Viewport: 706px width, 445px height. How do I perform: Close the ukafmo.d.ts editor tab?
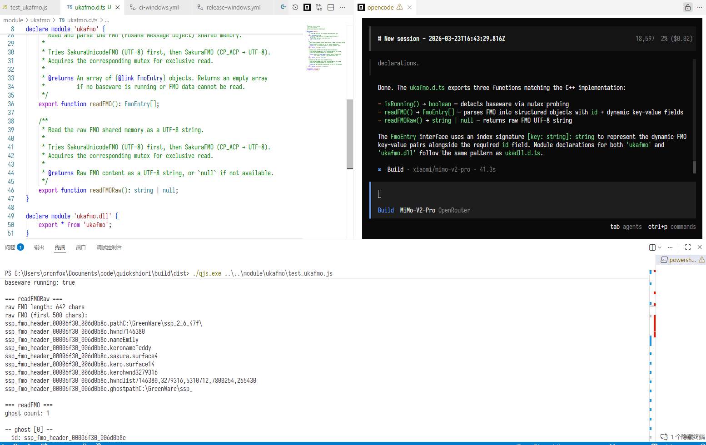click(x=118, y=7)
